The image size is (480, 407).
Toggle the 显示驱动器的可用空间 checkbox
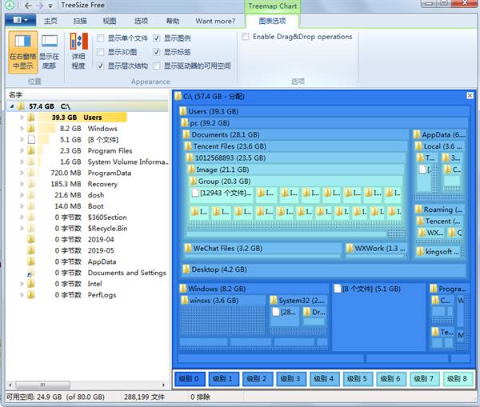coord(157,66)
